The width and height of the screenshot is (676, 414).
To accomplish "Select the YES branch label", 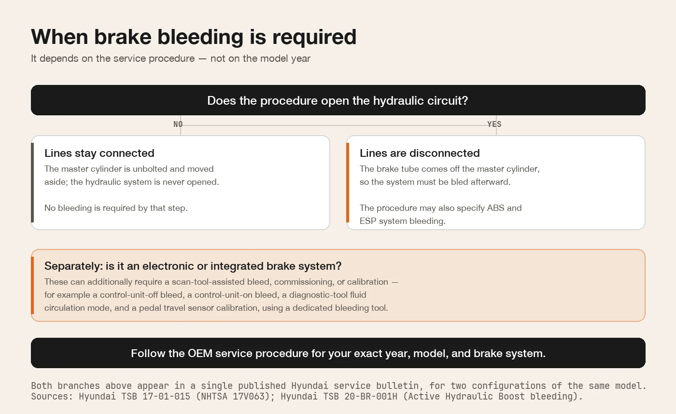I will point(494,124).
